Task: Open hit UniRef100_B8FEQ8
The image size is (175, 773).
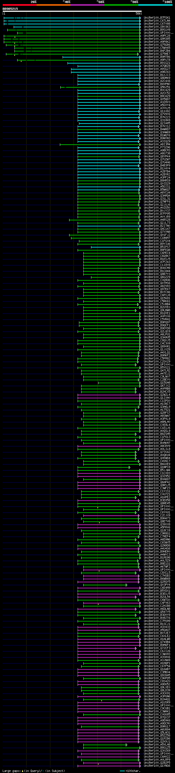Action: (x=157, y=250)
